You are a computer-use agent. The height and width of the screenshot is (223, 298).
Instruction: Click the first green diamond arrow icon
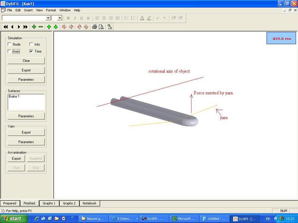[x=49, y=27]
